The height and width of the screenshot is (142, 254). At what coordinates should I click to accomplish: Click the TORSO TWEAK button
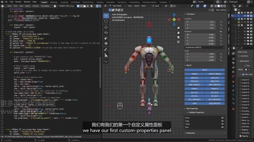click(215, 74)
